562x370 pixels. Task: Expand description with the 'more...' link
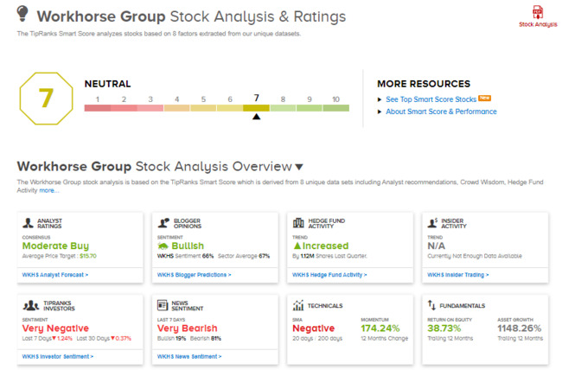click(x=48, y=190)
